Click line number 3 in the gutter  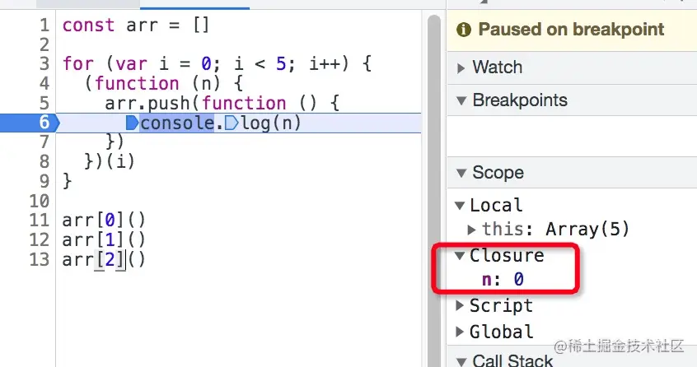[44, 64]
